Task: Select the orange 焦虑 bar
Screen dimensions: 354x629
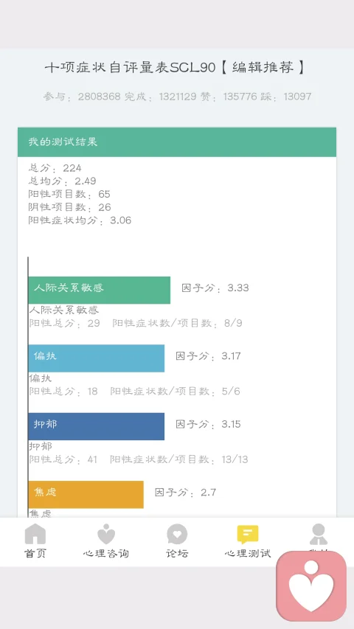Action: point(86,495)
